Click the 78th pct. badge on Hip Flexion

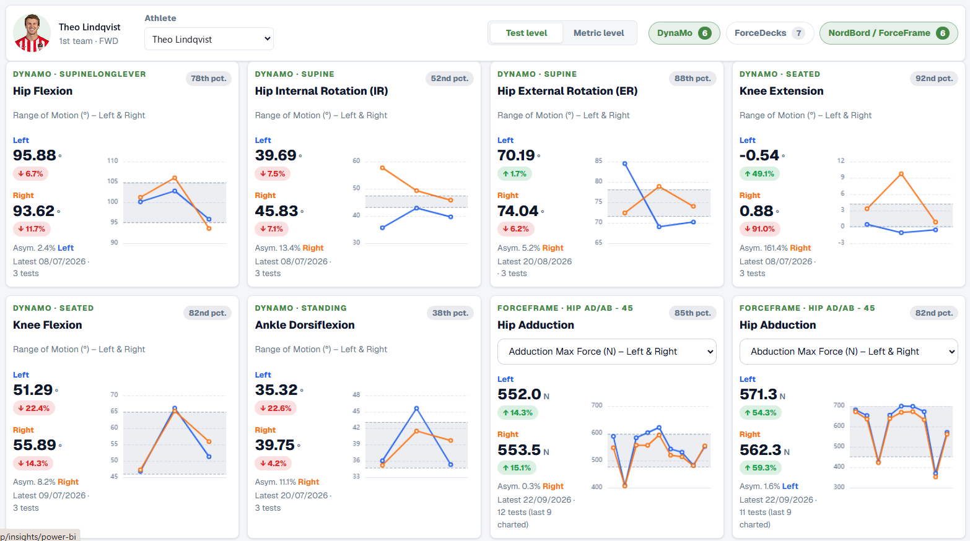[208, 79]
